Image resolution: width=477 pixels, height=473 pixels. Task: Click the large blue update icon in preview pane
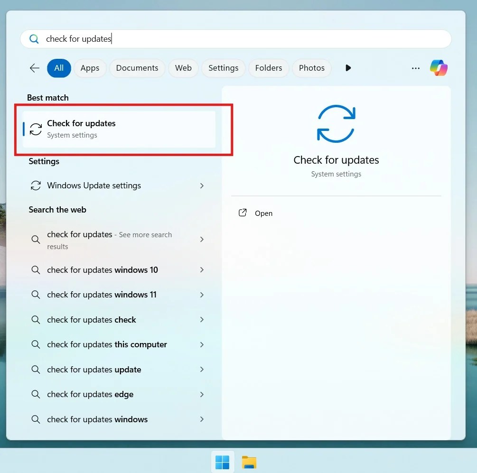pos(336,124)
